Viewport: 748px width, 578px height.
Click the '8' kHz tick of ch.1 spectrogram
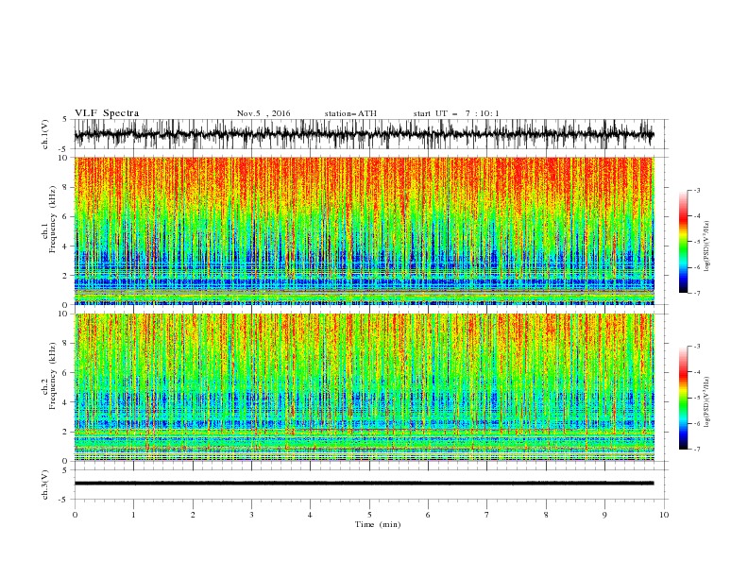[66, 187]
